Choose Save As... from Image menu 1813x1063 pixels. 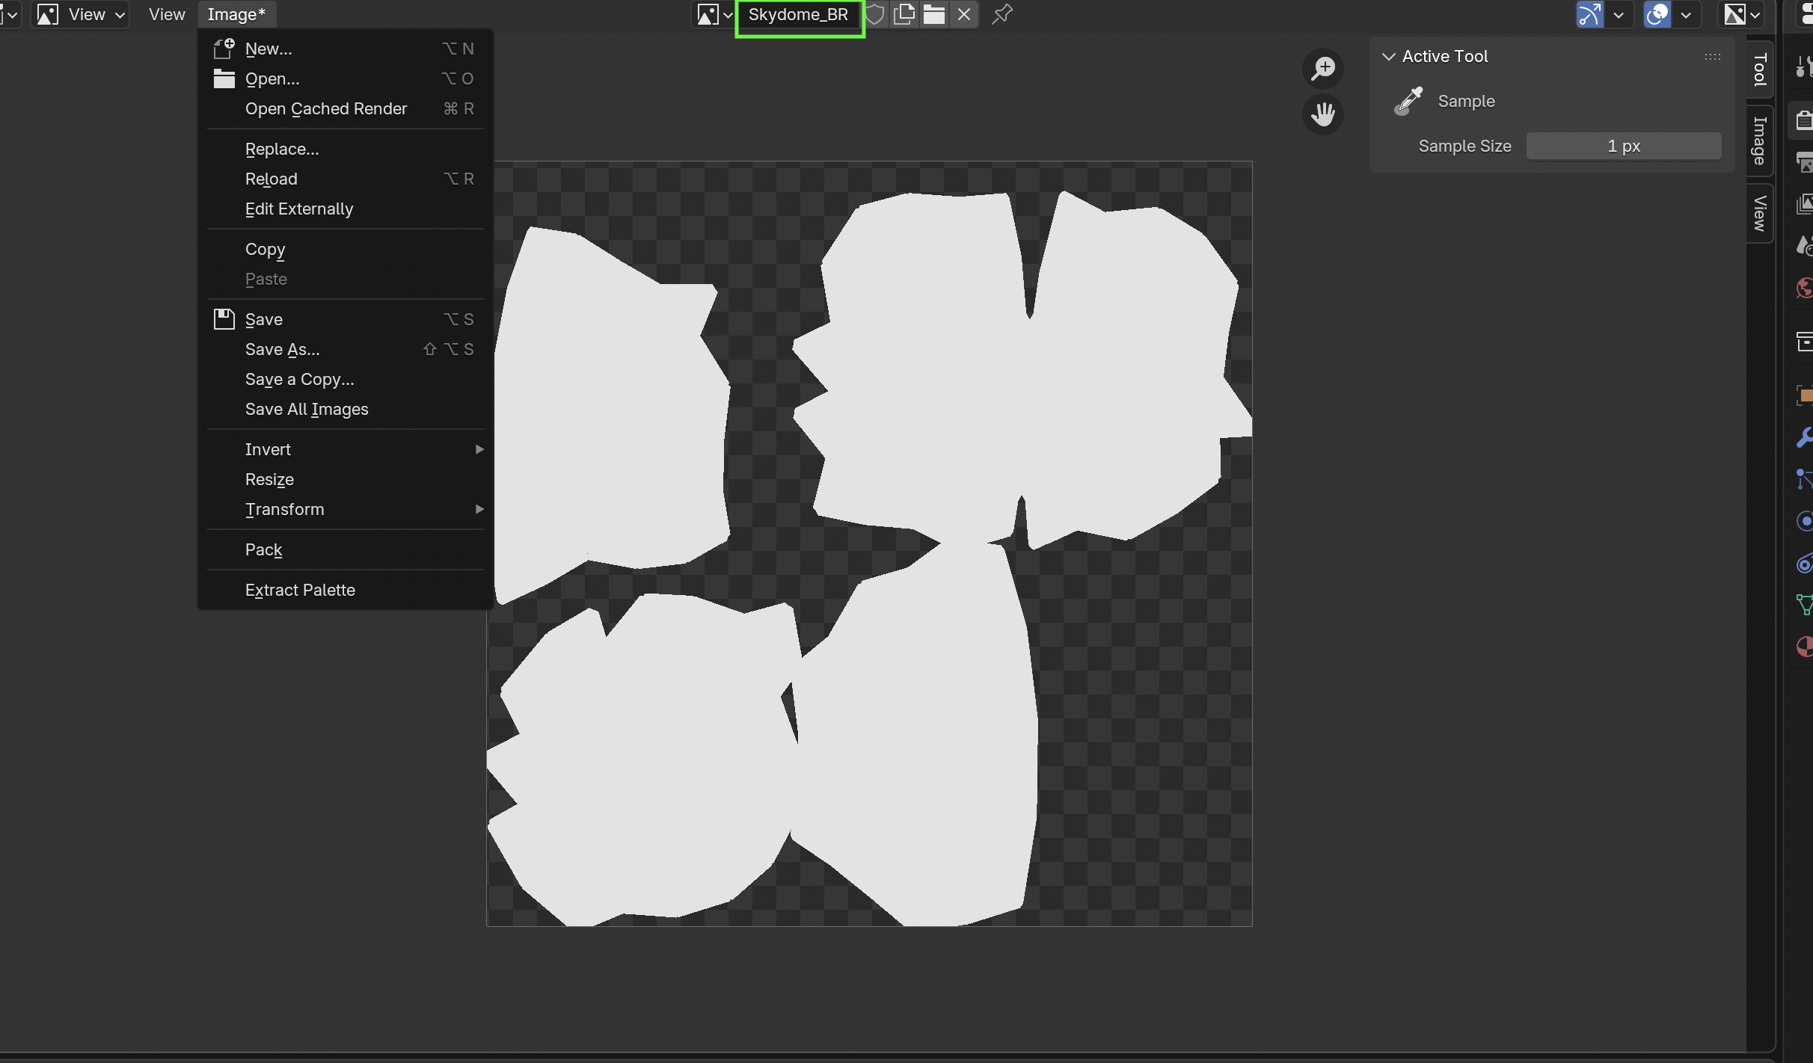[283, 349]
